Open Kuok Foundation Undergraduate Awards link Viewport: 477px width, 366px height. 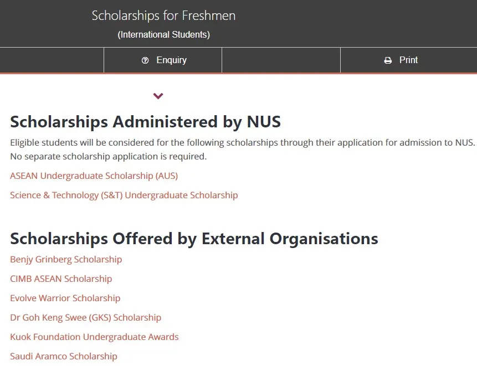pos(94,337)
